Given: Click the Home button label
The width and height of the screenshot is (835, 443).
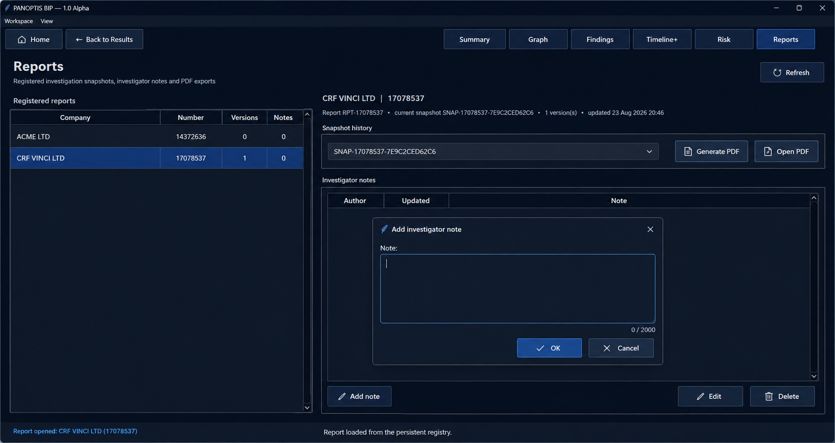Looking at the screenshot, I should pos(40,40).
